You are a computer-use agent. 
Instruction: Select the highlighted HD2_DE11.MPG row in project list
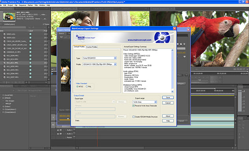point(24,63)
